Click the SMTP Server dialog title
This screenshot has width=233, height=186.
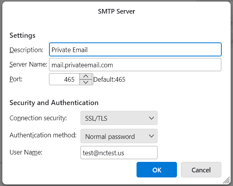(x=117, y=11)
